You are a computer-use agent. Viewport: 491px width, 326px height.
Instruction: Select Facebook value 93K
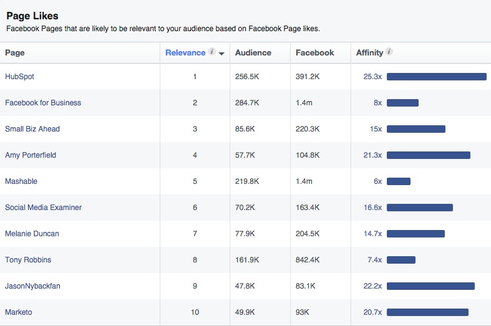pyautogui.click(x=302, y=312)
